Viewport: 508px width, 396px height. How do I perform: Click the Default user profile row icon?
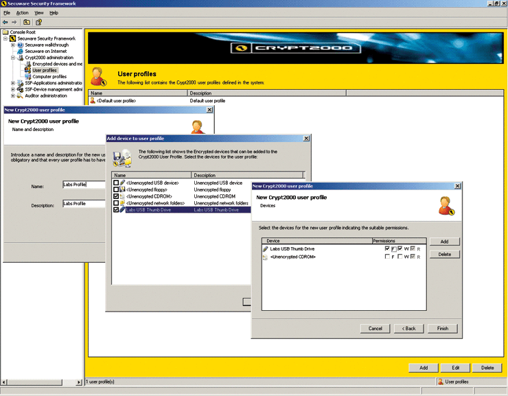coord(93,101)
